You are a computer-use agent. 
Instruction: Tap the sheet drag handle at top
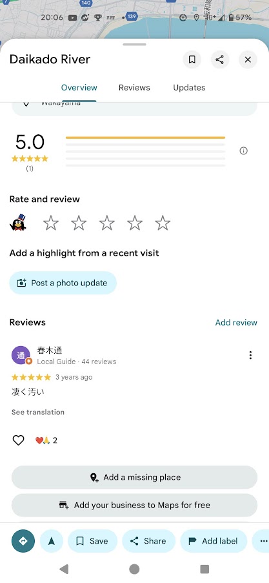[134, 45]
